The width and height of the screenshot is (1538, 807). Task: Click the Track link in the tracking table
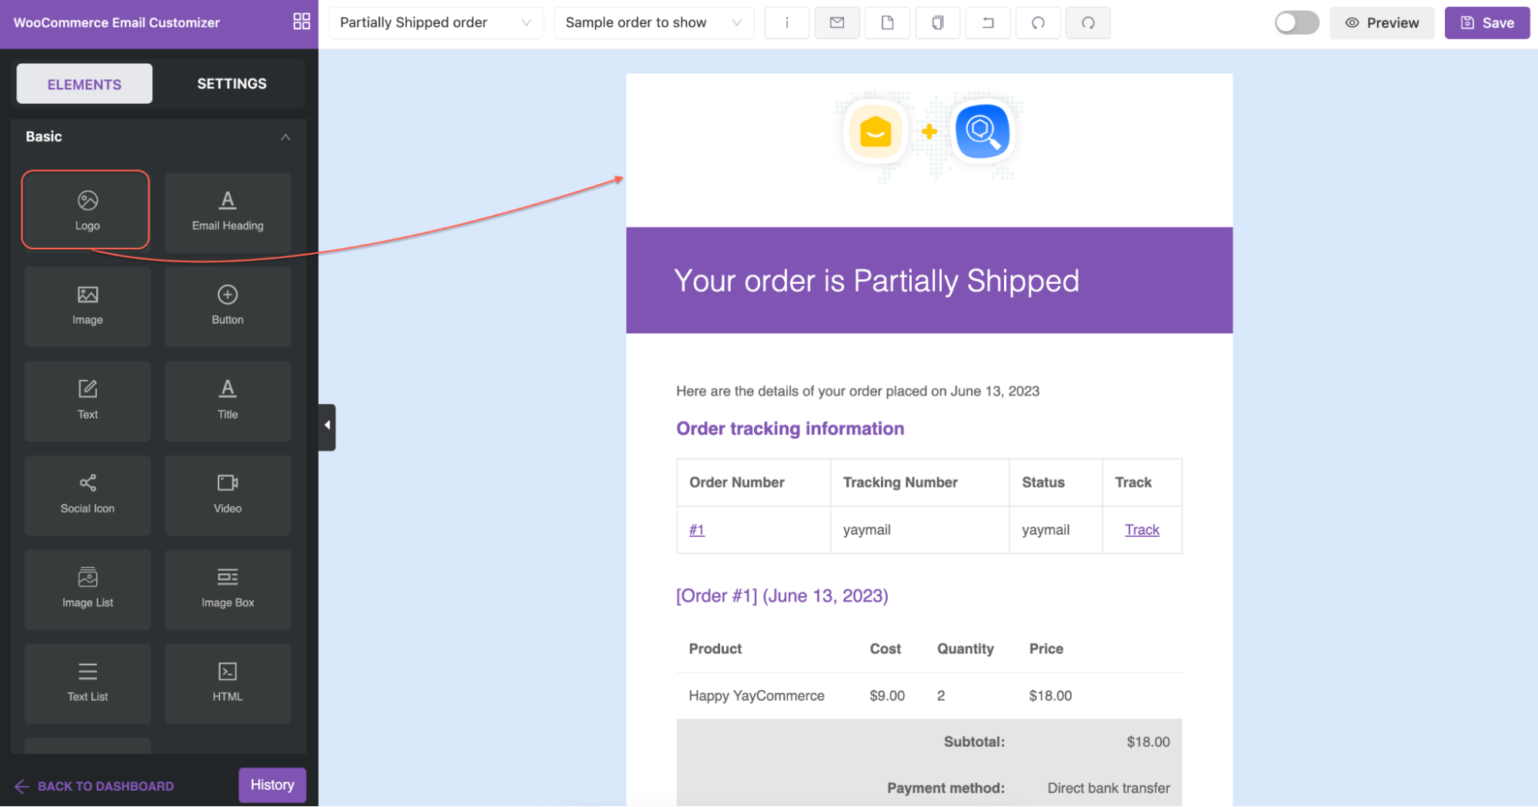tap(1141, 529)
